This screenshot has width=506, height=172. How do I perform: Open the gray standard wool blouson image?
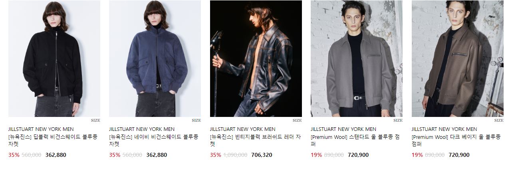click(x=357, y=59)
